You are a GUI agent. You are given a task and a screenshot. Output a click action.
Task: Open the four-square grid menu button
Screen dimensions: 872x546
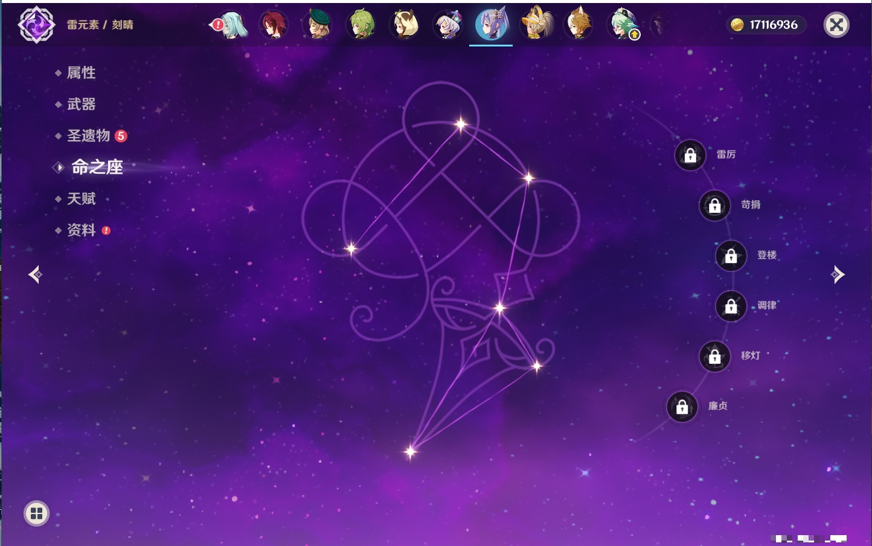[36, 513]
